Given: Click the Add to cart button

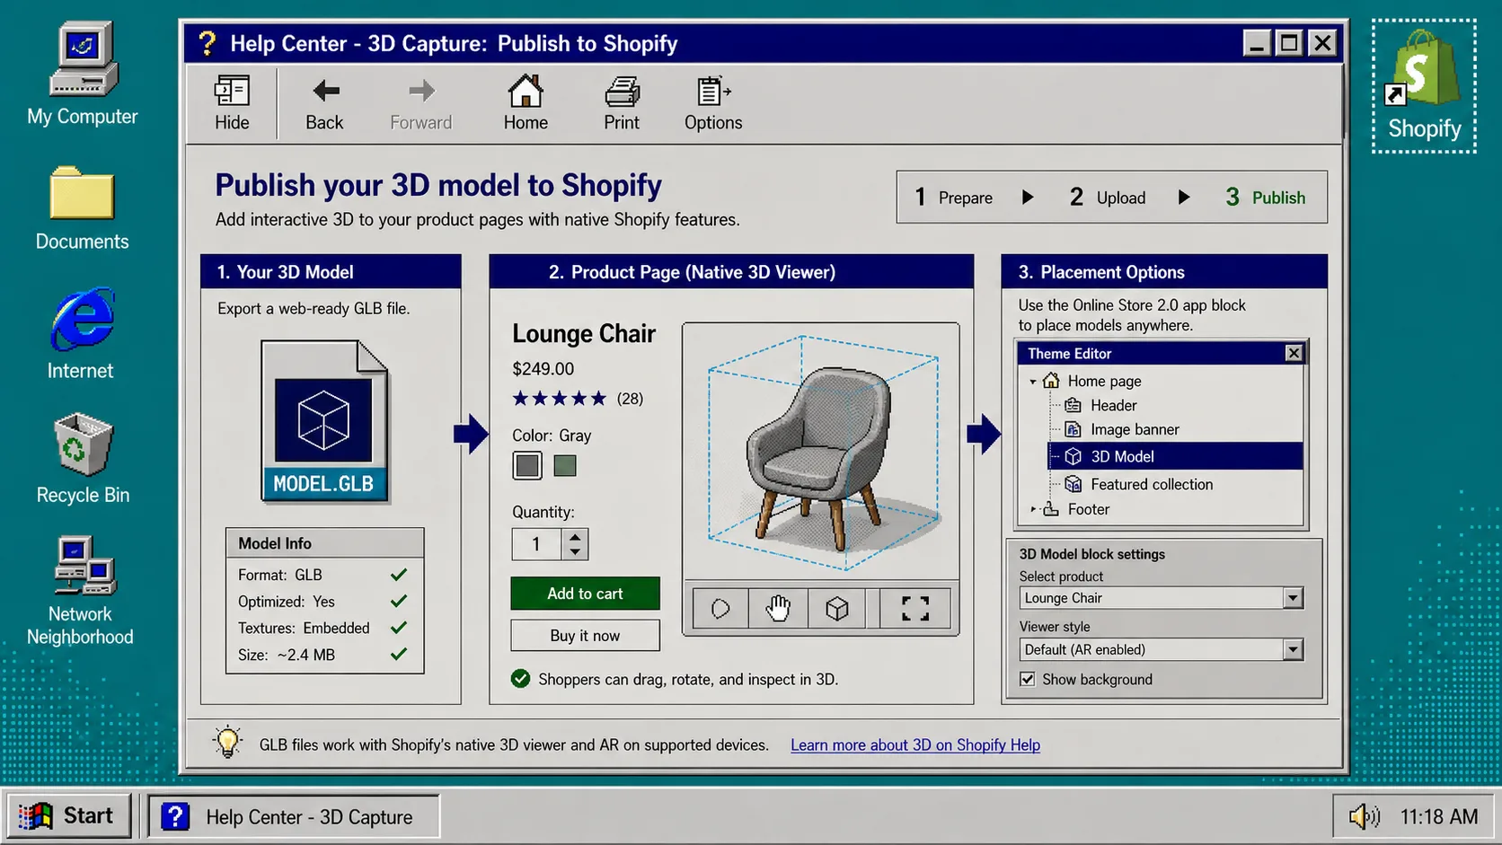Looking at the screenshot, I should (585, 594).
